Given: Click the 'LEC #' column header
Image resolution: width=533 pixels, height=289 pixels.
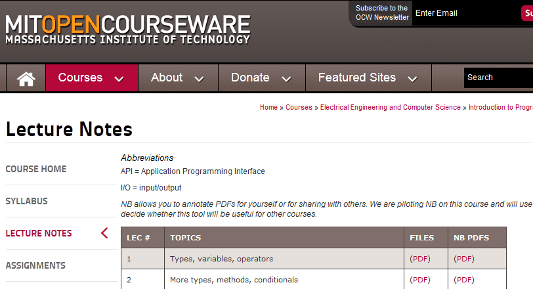Looking at the screenshot, I should [x=143, y=238].
